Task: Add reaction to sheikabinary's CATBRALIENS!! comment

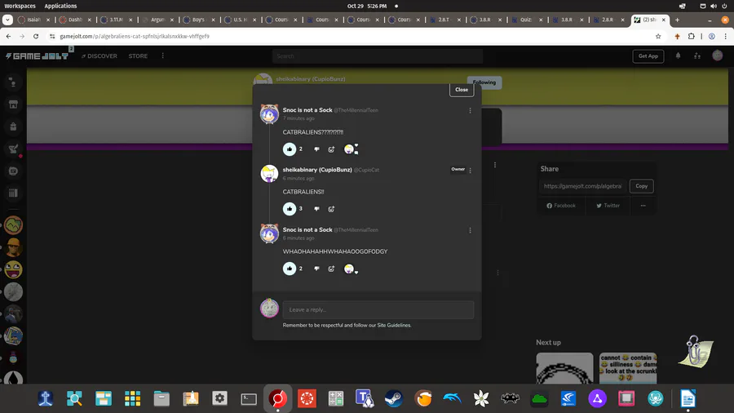Action: pyautogui.click(x=331, y=209)
